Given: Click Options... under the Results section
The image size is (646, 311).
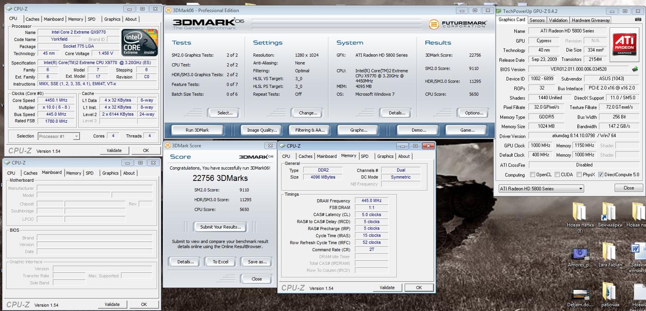Looking at the screenshot, I should 474,113.
